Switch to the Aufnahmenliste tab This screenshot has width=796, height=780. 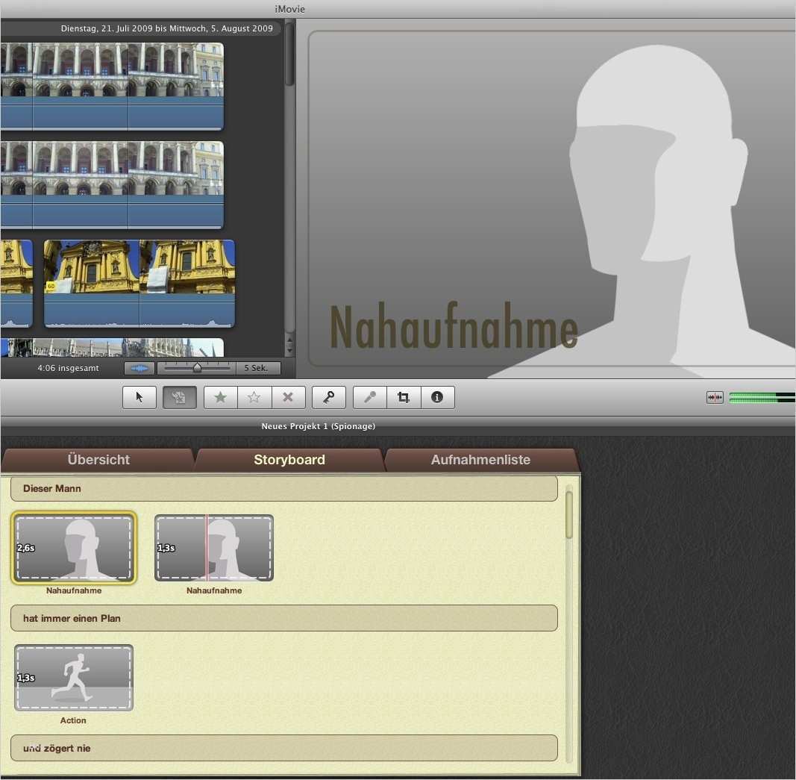point(480,460)
